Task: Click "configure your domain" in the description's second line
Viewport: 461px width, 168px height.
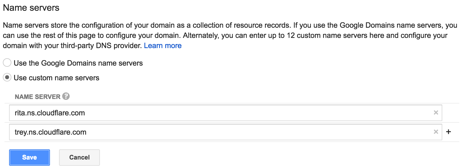Action: [x=143, y=35]
